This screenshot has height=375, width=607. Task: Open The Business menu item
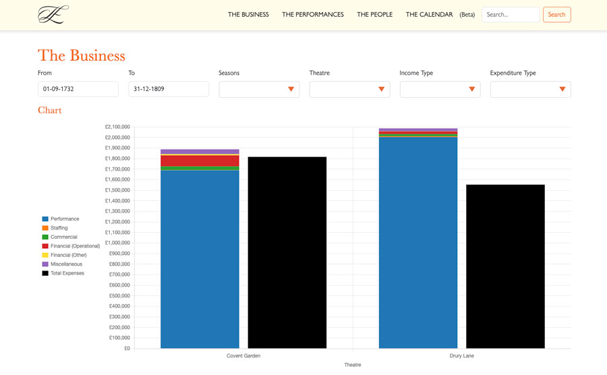pos(248,15)
